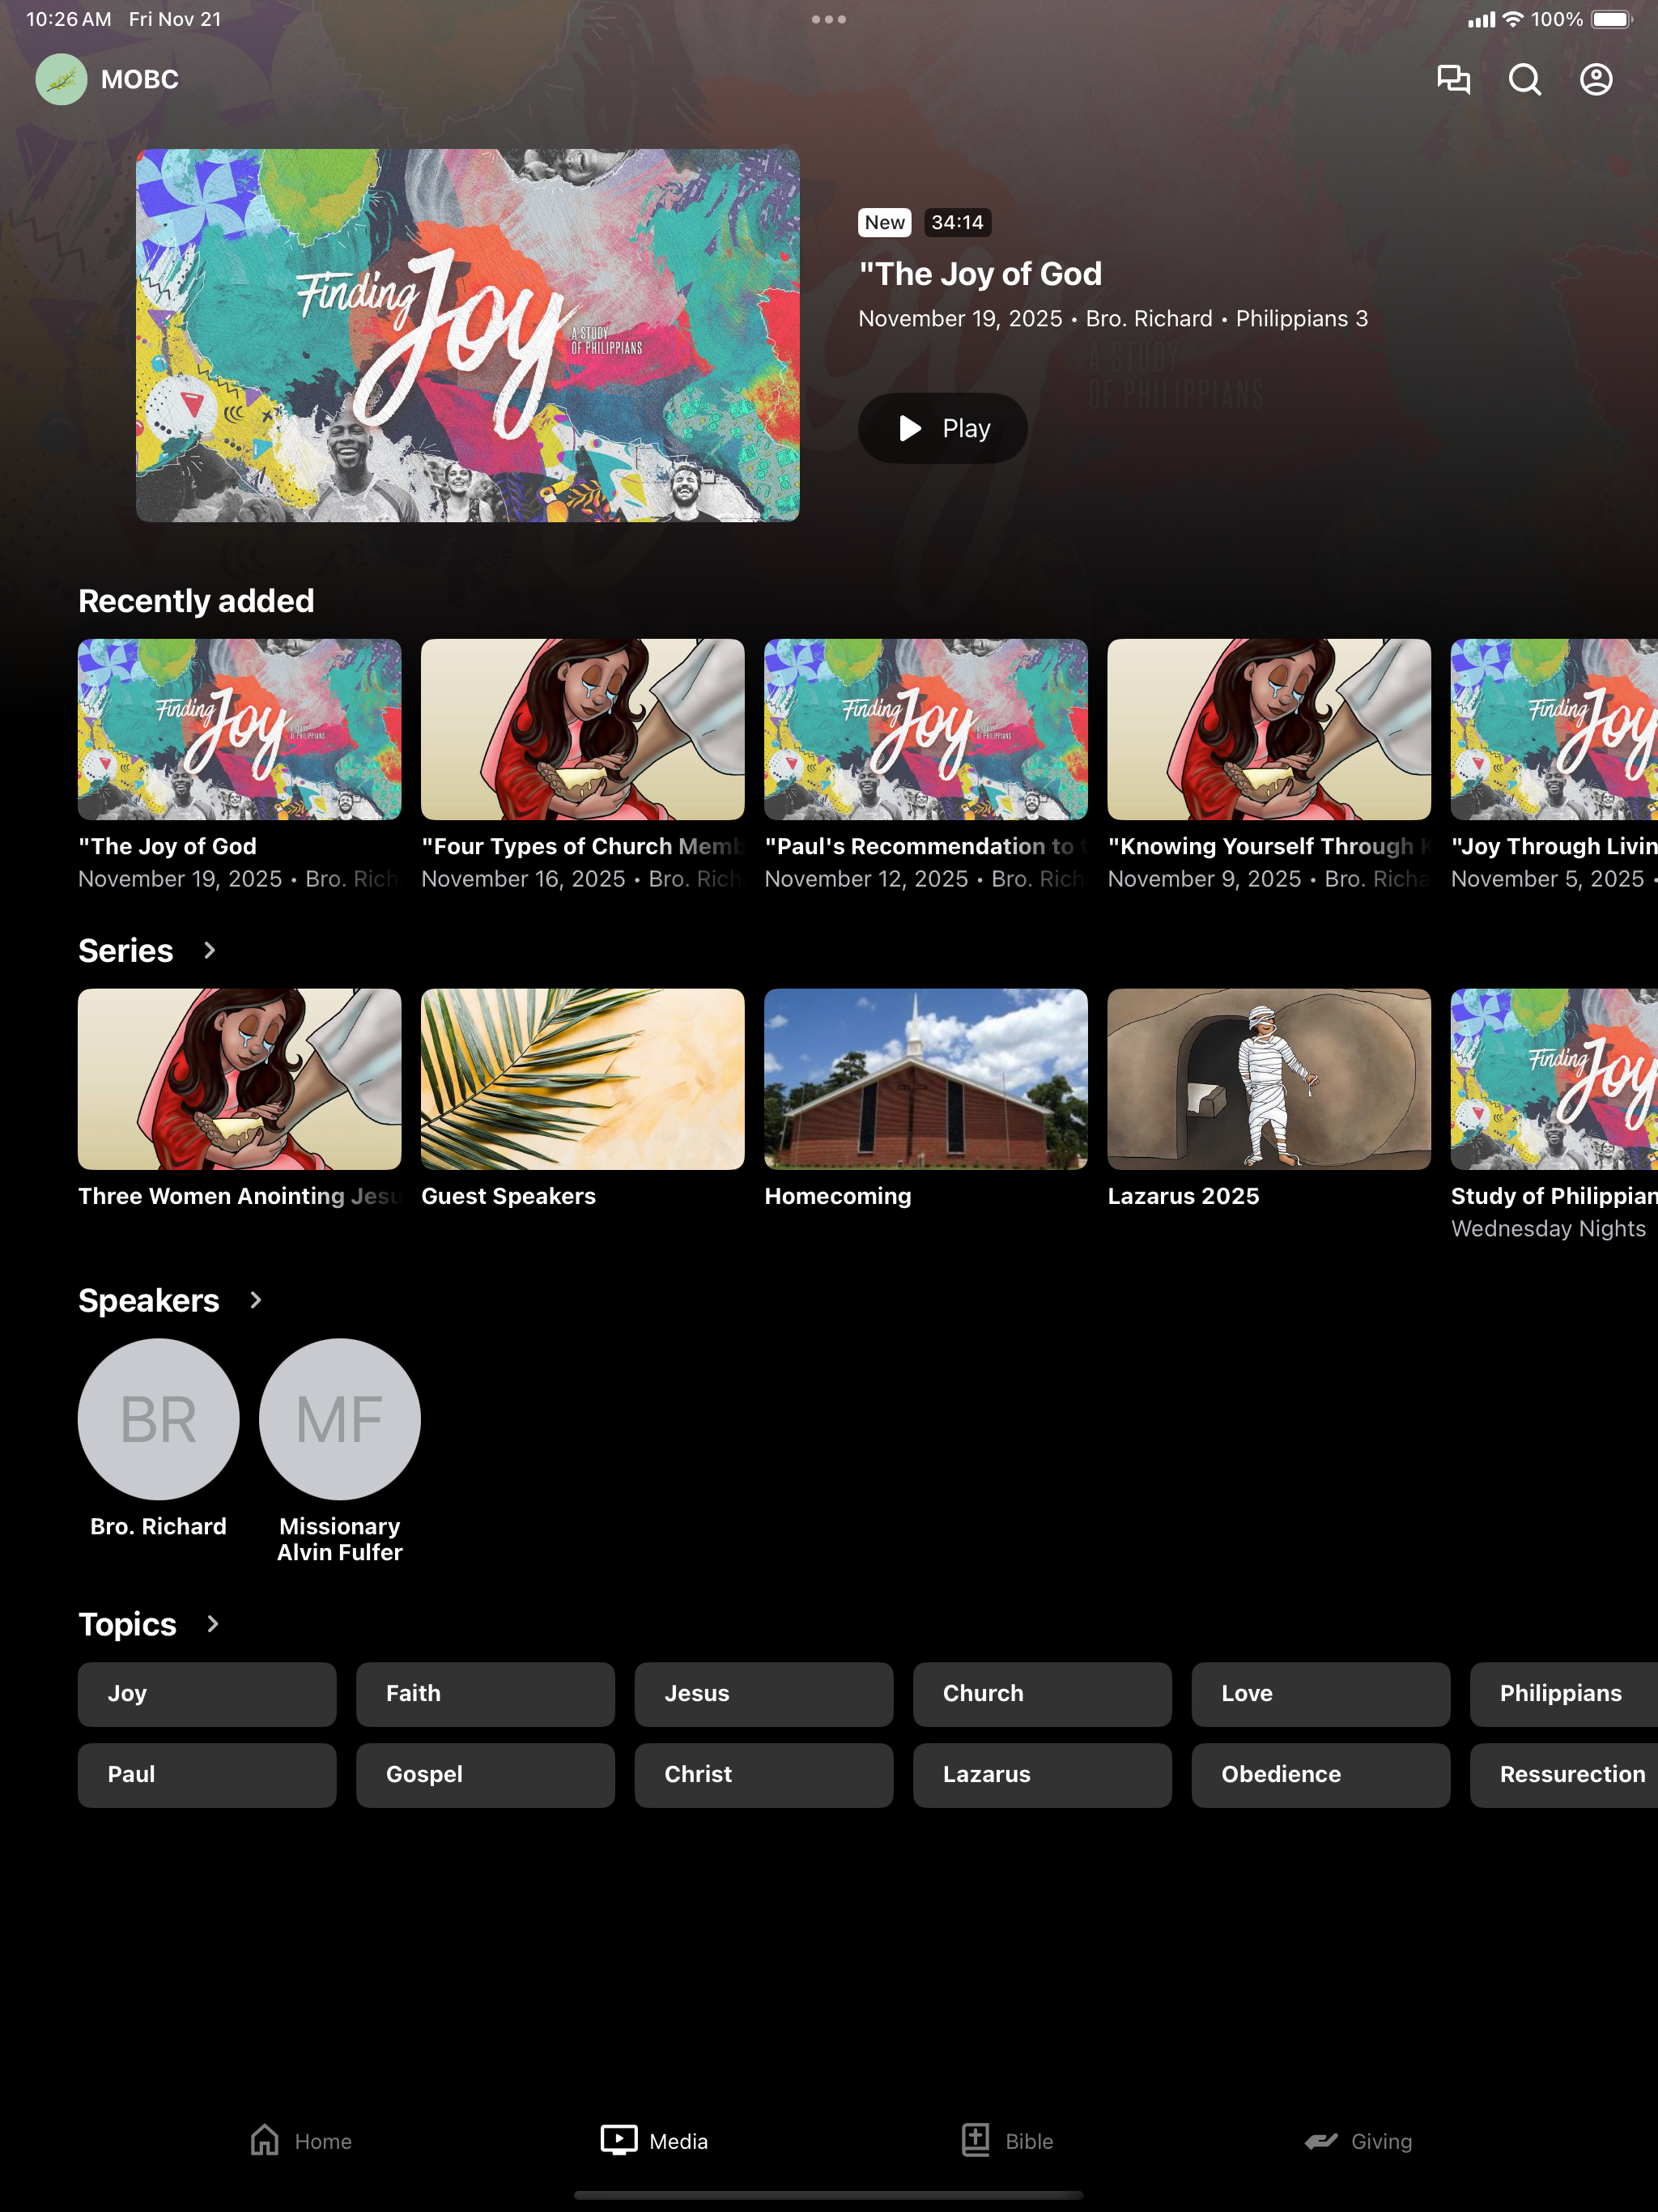Select the Faith topic
This screenshot has height=2212, width=1658.
point(485,1694)
